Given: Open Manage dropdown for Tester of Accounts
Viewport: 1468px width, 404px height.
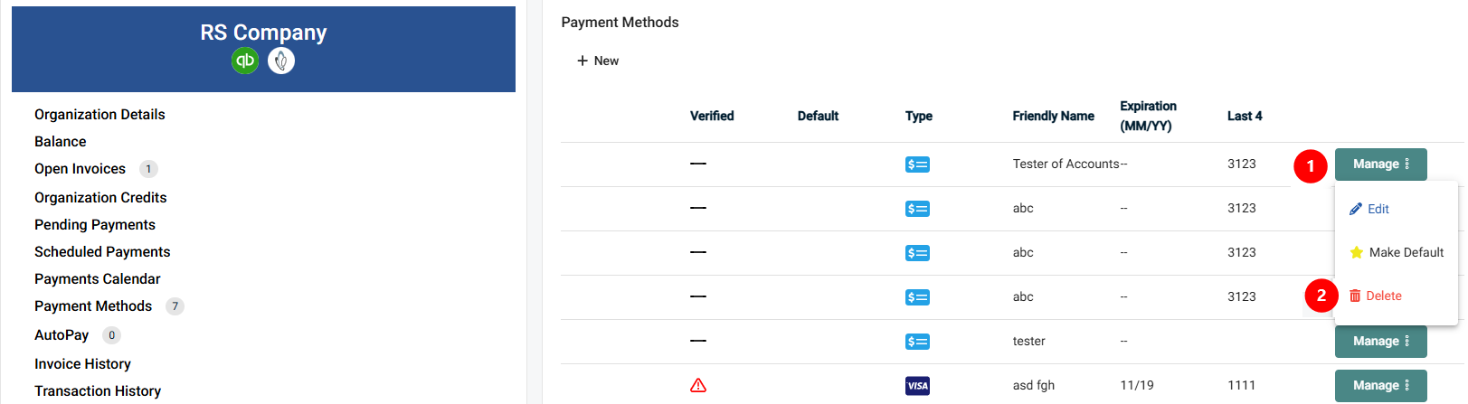Looking at the screenshot, I should (1381, 164).
